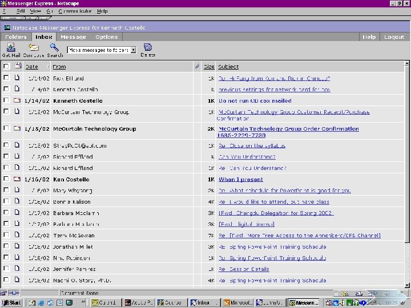
Task: Click unread envelope icon for 'When I present'
Action: pyautogui.click(x=17, y=180)
